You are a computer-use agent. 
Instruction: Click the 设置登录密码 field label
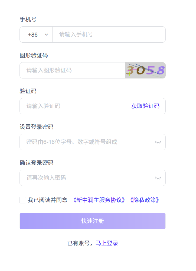click(x=36, y=127)
